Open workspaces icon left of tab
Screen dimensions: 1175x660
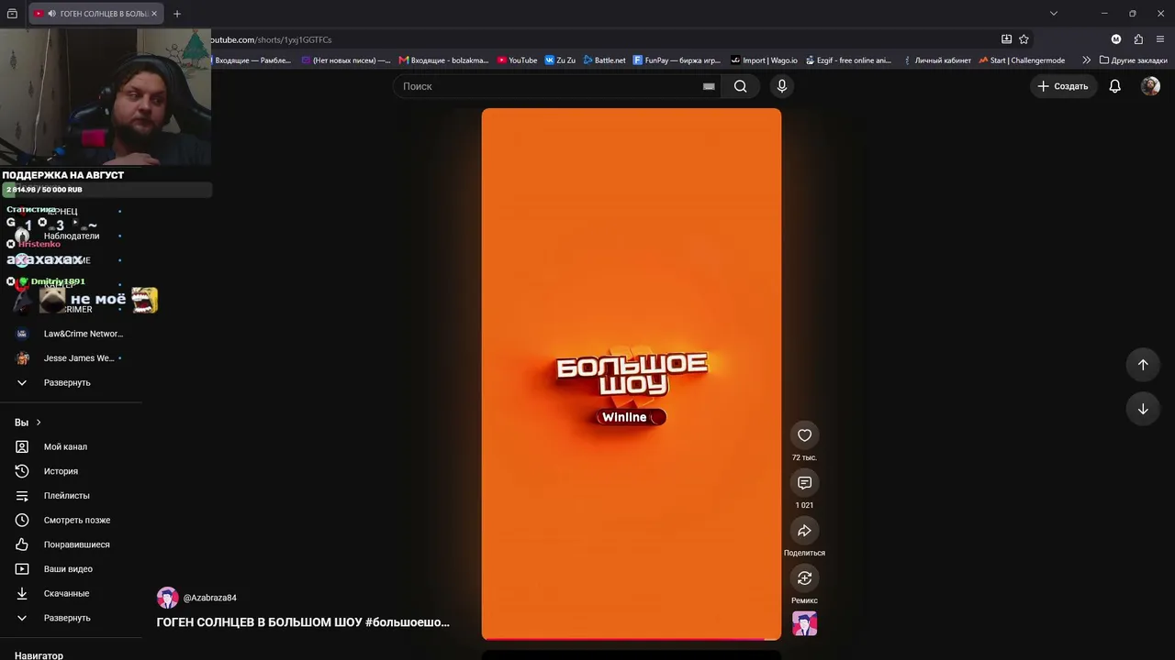coord(12,14)
